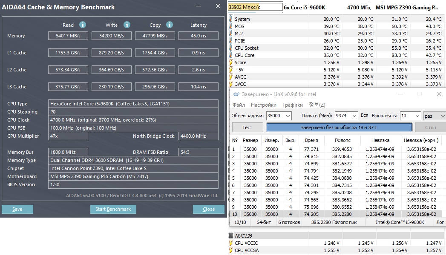Click Start Benchmark button
The height and width of the screenshot is (255, 446).
113,209
